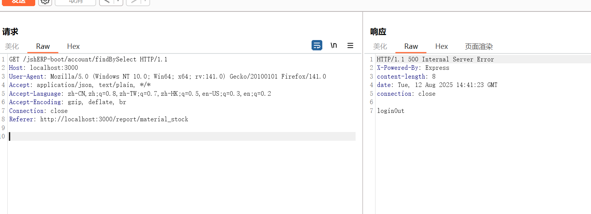Open the 页面渲染 render tab
591x214 pixels.
tap(478, 47)
